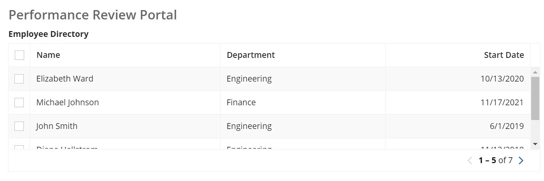Screen dimensions: 544x181
Task: Select the John Smith name cell
Action: tap(125, 126)
